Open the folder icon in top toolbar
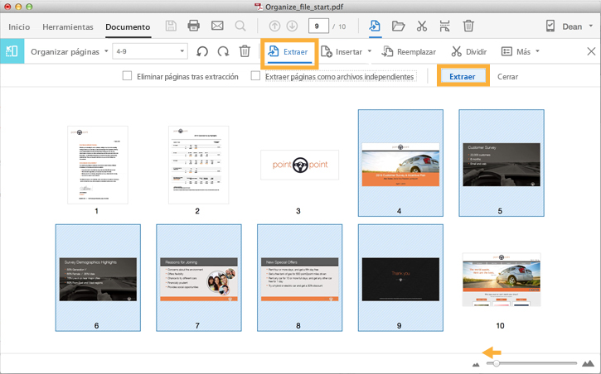This screenshot has height=374, width=601. point(398,26)
